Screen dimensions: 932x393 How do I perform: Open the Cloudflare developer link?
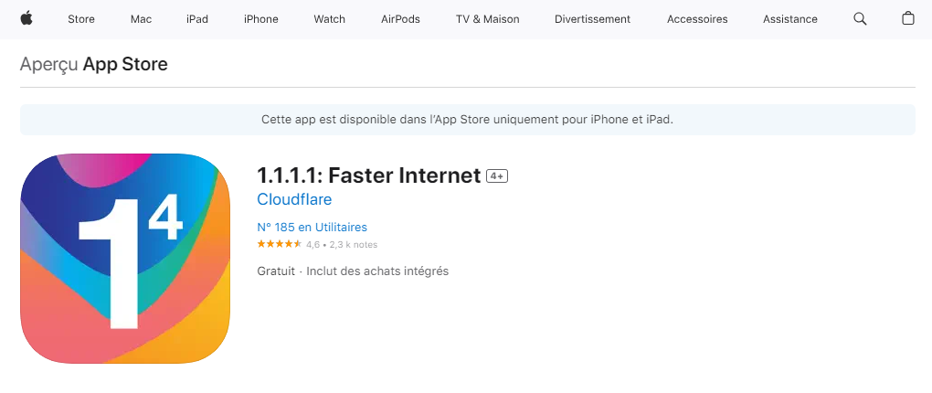(294, 199)
